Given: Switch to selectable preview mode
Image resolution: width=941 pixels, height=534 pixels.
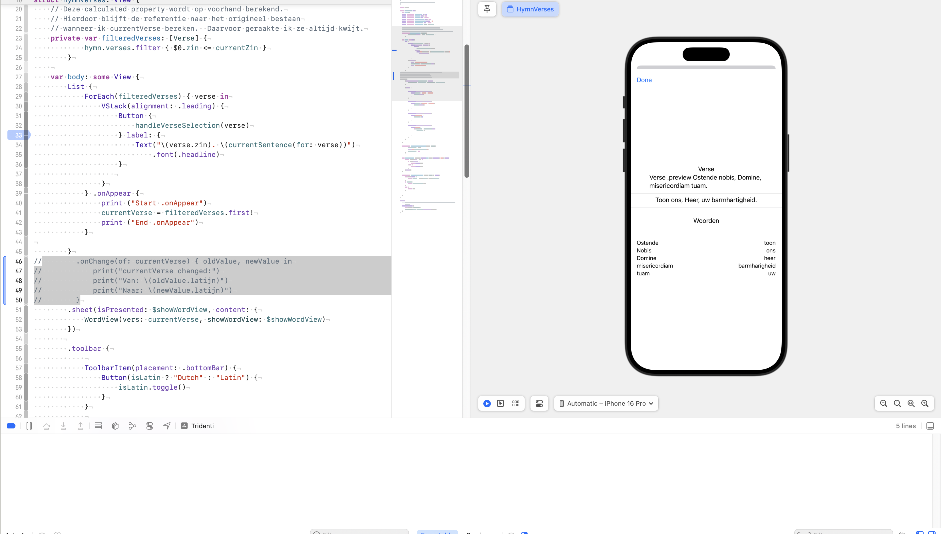Looking at the screenshot, I should point(500,403).
